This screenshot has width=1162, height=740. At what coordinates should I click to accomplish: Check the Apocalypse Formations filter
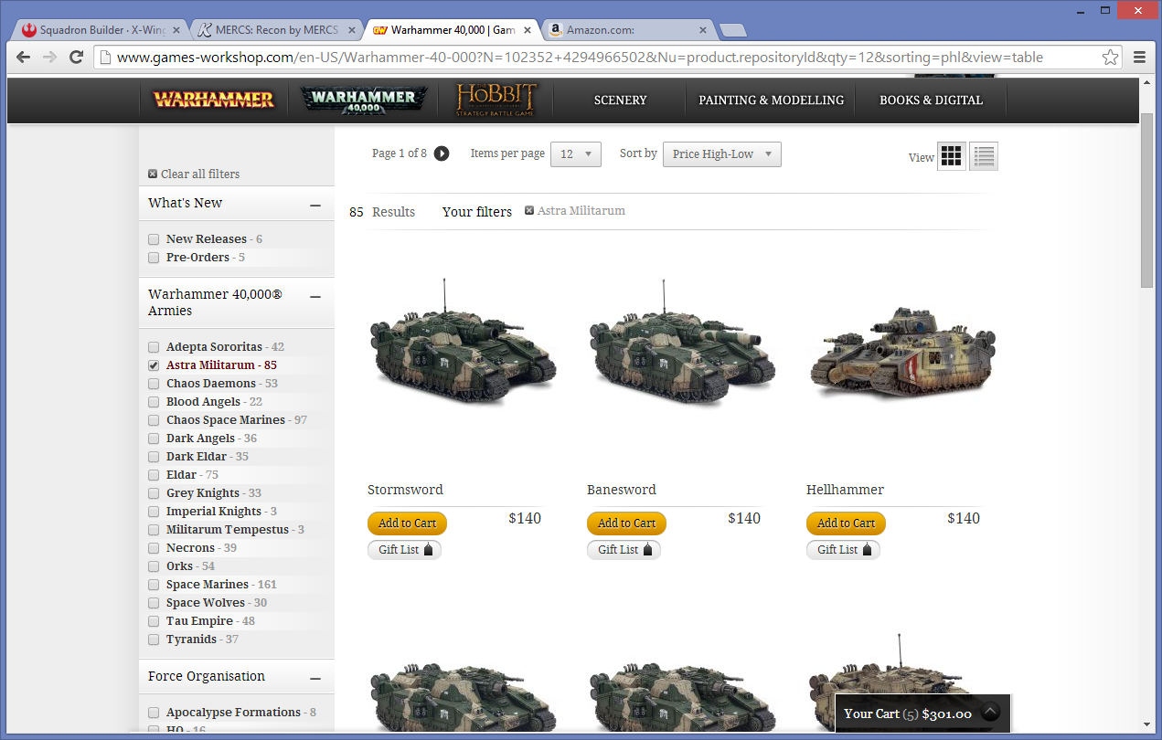pos(154,713)
